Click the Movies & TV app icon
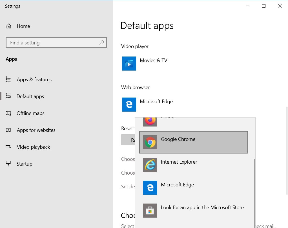 129,64
